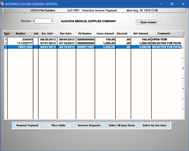
Task: Click net amount 1,000.00 cell
Action: [145, 43]
